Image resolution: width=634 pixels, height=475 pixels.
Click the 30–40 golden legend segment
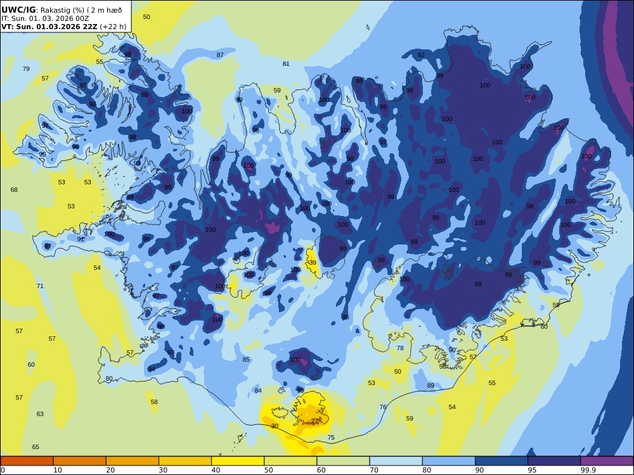coord(185,461)
